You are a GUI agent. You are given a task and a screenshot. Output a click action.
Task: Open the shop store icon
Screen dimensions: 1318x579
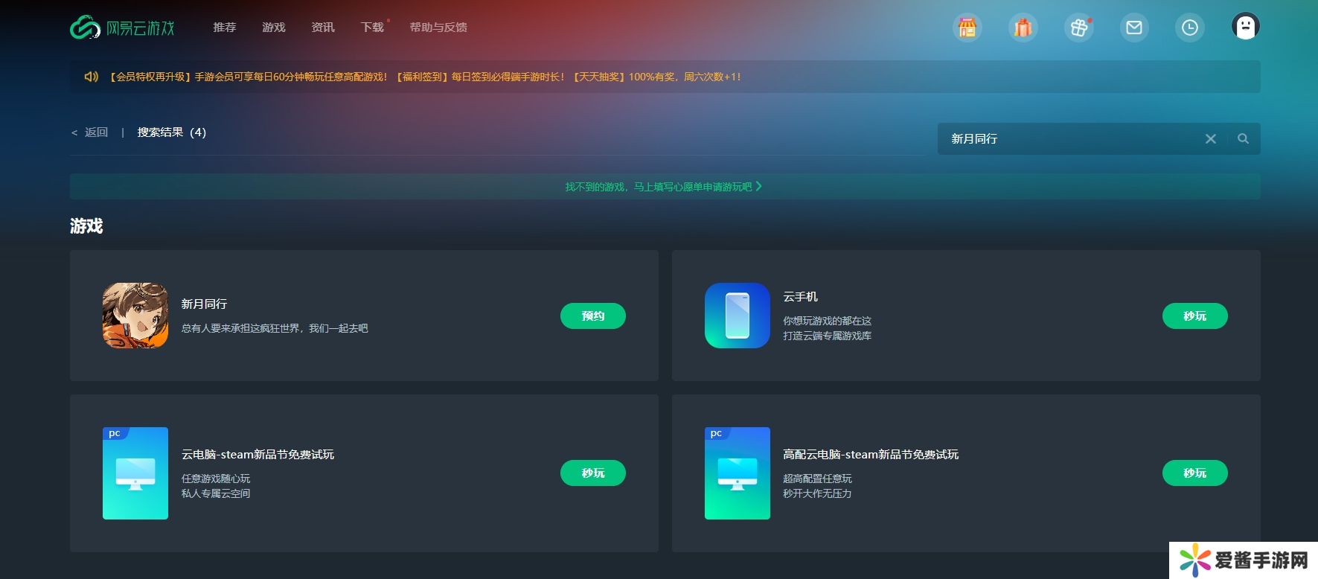967,28
